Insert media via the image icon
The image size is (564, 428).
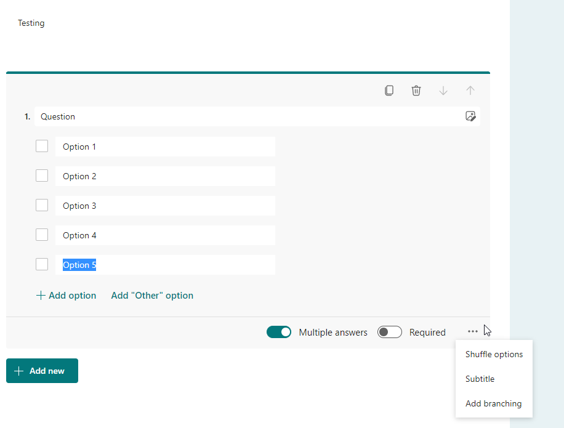(x=470, y=116)
